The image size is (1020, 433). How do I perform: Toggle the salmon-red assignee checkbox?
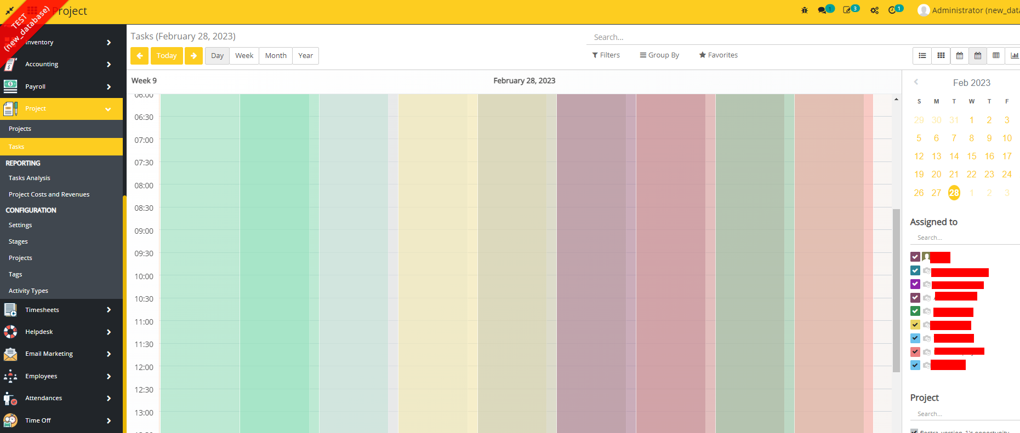(x=915, y=351)
